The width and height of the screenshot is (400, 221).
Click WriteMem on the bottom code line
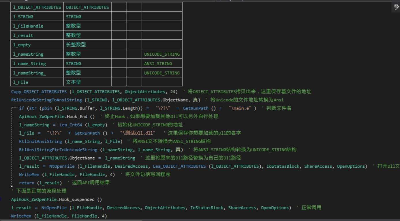click(21, 216)
